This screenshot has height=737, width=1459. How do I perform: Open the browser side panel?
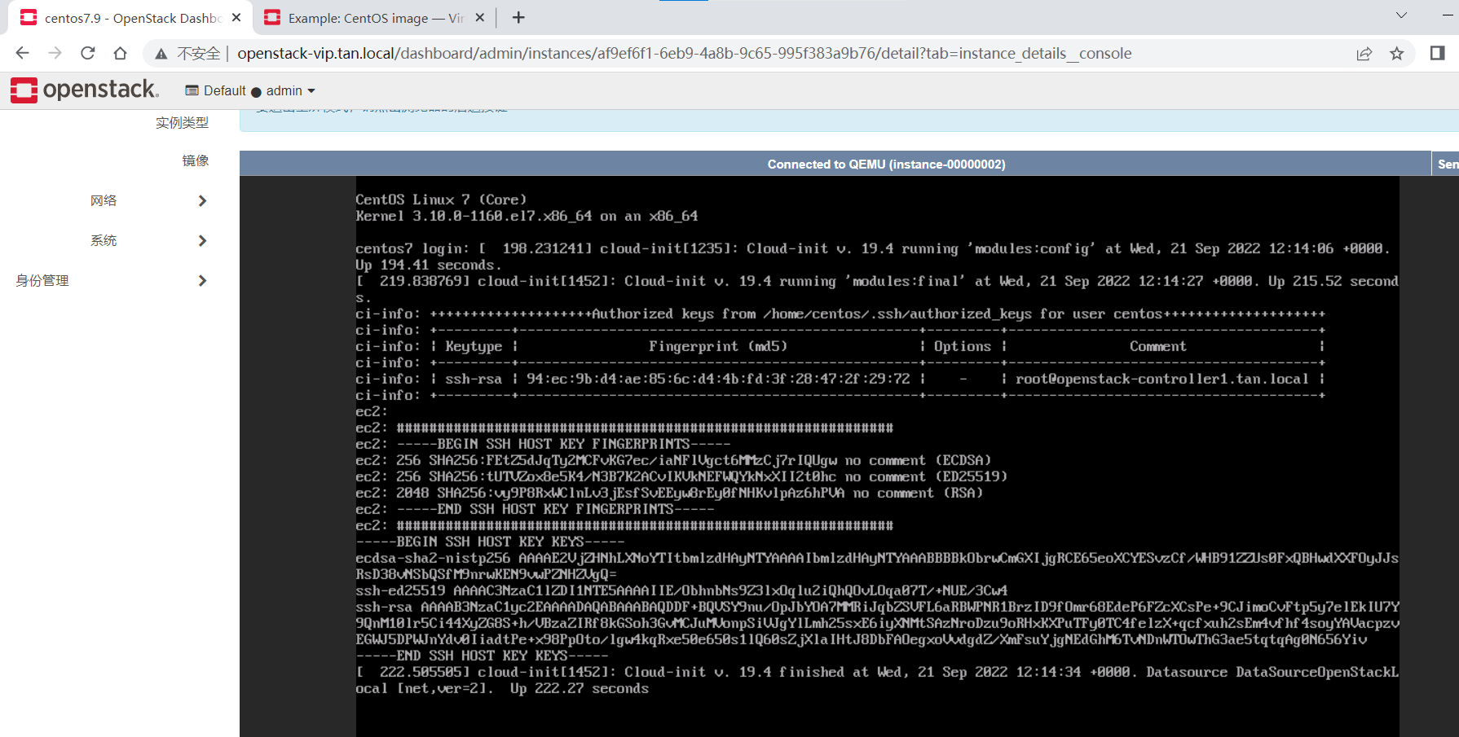click(x=1437, y=53)
